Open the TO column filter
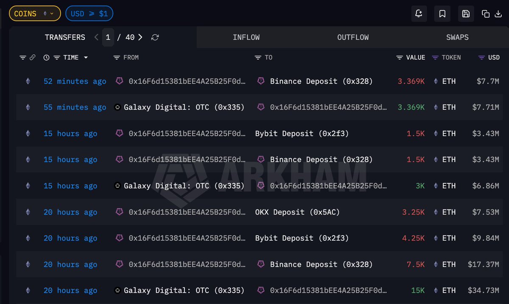 (x=258, y=58)
